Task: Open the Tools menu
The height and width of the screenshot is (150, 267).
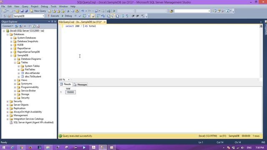Action: click(x=53, y=7)
